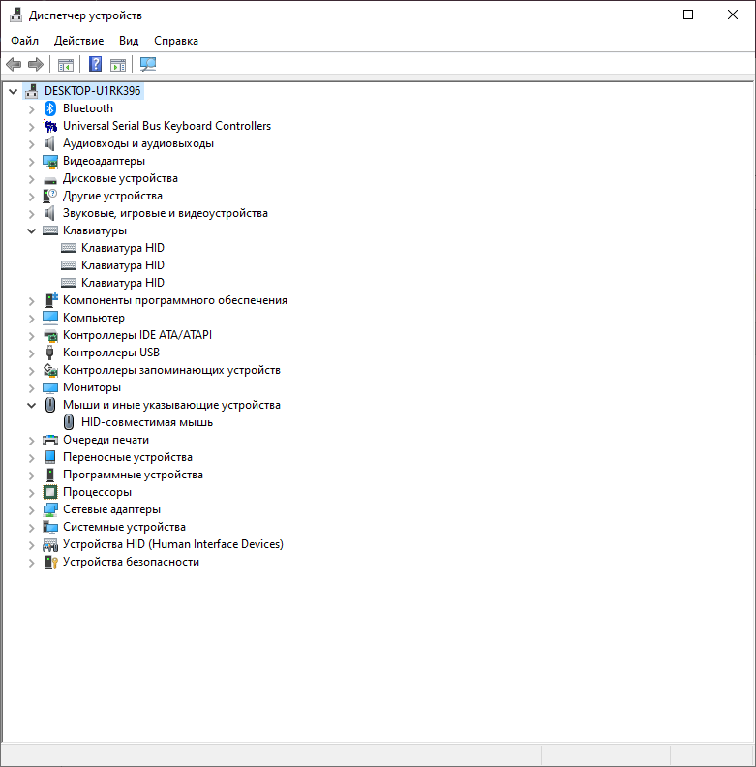Expand the Сетевые адаптеры category

pos(32,509)
